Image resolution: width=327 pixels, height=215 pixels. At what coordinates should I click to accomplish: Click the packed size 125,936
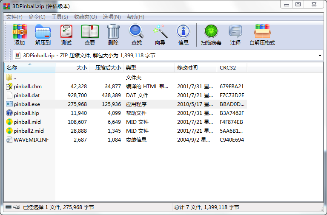pos(112,104)
